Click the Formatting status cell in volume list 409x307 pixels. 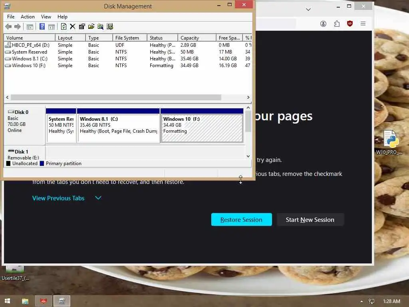click(161, 65)
